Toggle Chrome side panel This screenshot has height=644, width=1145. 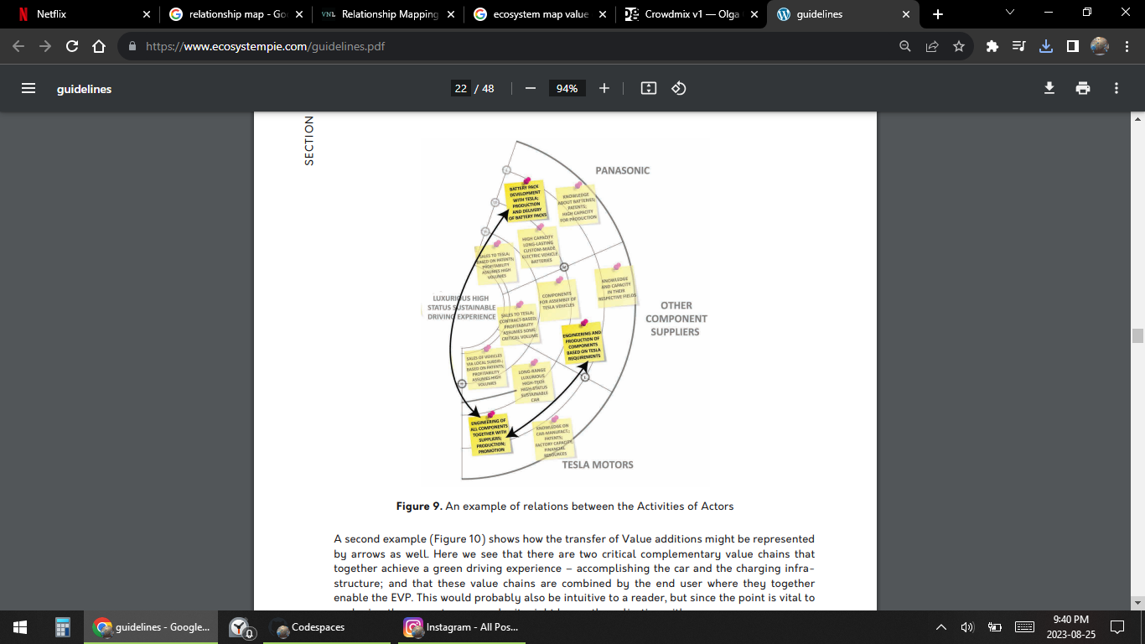point(1073,47)
